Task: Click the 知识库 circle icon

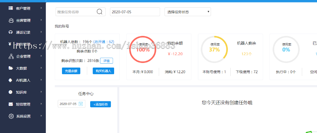Action: click(11, 92)
